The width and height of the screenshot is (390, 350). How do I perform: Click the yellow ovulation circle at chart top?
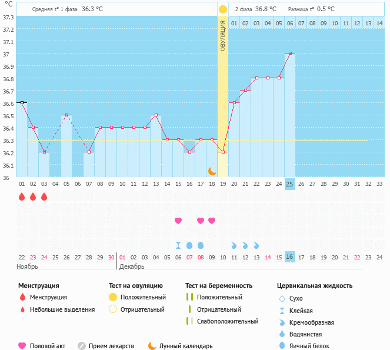point(222,9)
